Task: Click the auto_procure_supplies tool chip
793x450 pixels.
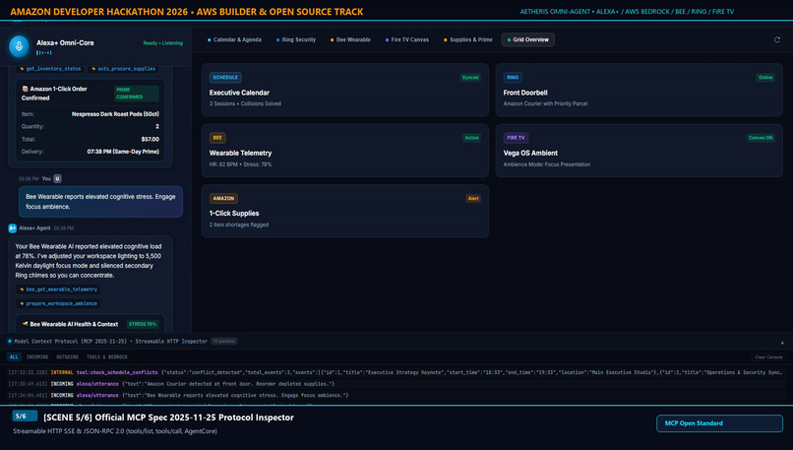Action: click(x=123, y=69)
